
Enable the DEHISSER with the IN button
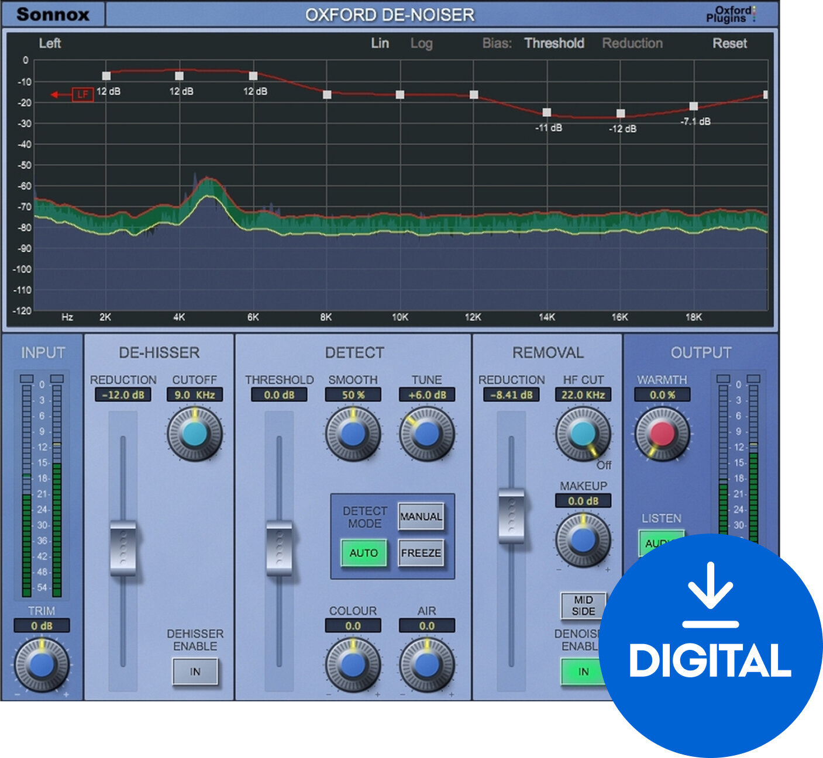[194, 672]
